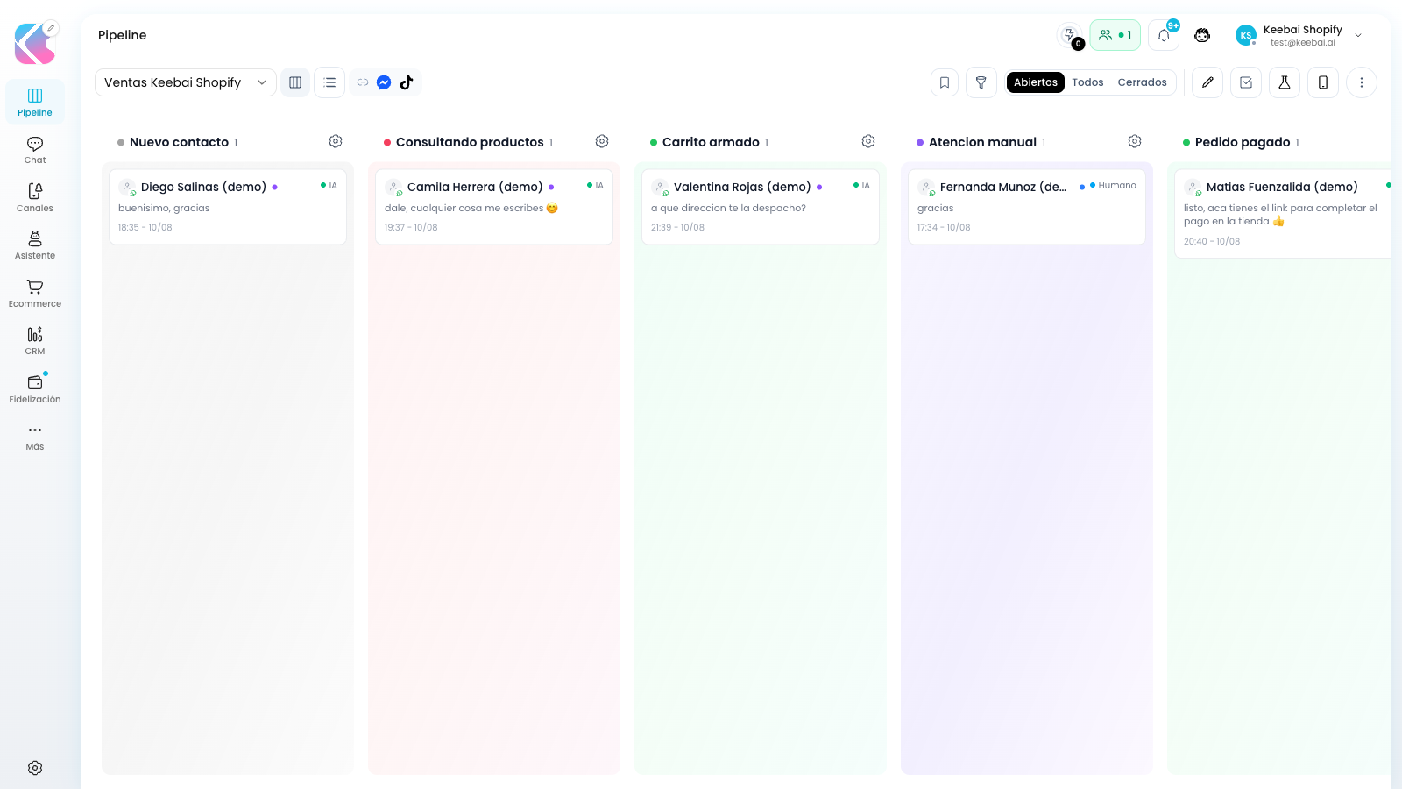Click the Atencion manual column title
This screenshot has width=1402, height=789.
coord(982,142)
